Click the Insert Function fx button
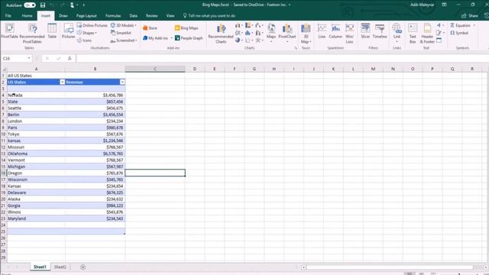Image resolution: width=489 pixels, height=275 pixels. (70, 58)
